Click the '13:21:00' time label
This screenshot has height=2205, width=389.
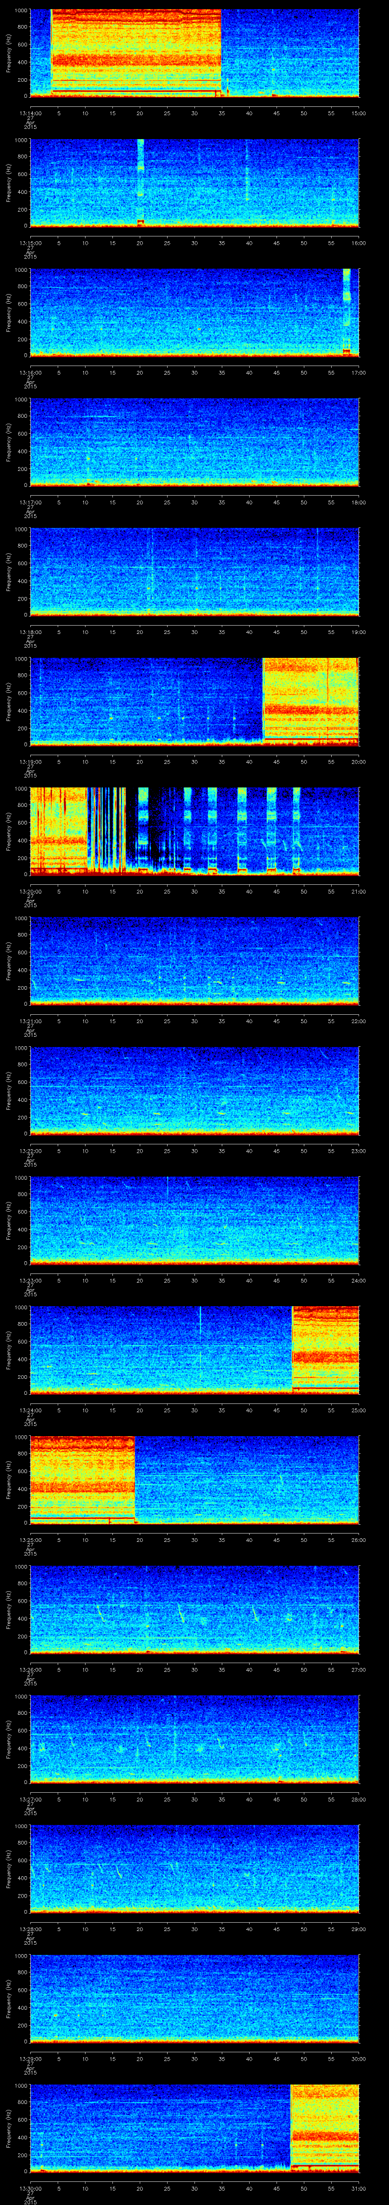click(30, 1020)
